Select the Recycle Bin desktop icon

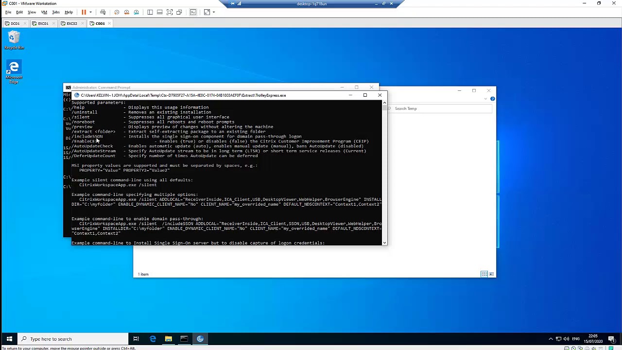pos(14,40)
